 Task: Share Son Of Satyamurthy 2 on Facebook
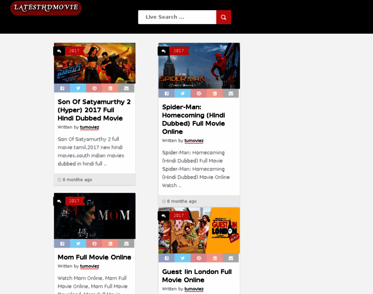coord(62,88)
